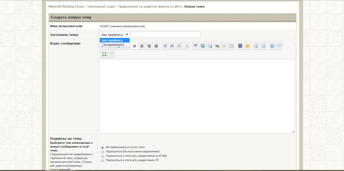Center-align text using toolbar icon
Image resolution: width=344 pixels, height=171 pixels.
[142, 46]
